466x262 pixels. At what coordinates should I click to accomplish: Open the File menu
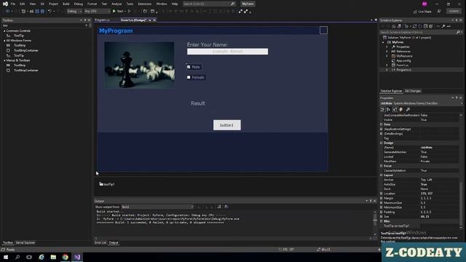(13, 4)
